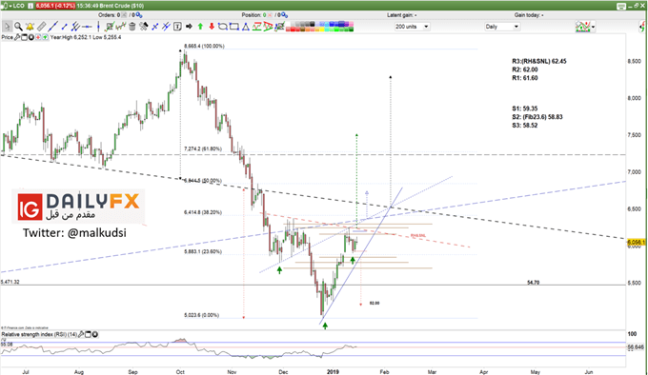Viewport: 648px width, 375px height.
Task: Close the Price panel with round X
Action: click(31, 37)
